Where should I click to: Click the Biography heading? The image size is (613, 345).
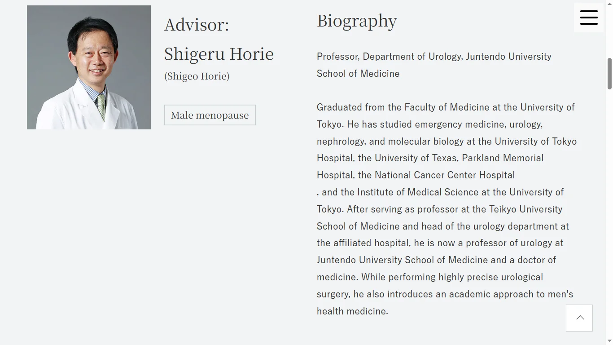(357, 21)
